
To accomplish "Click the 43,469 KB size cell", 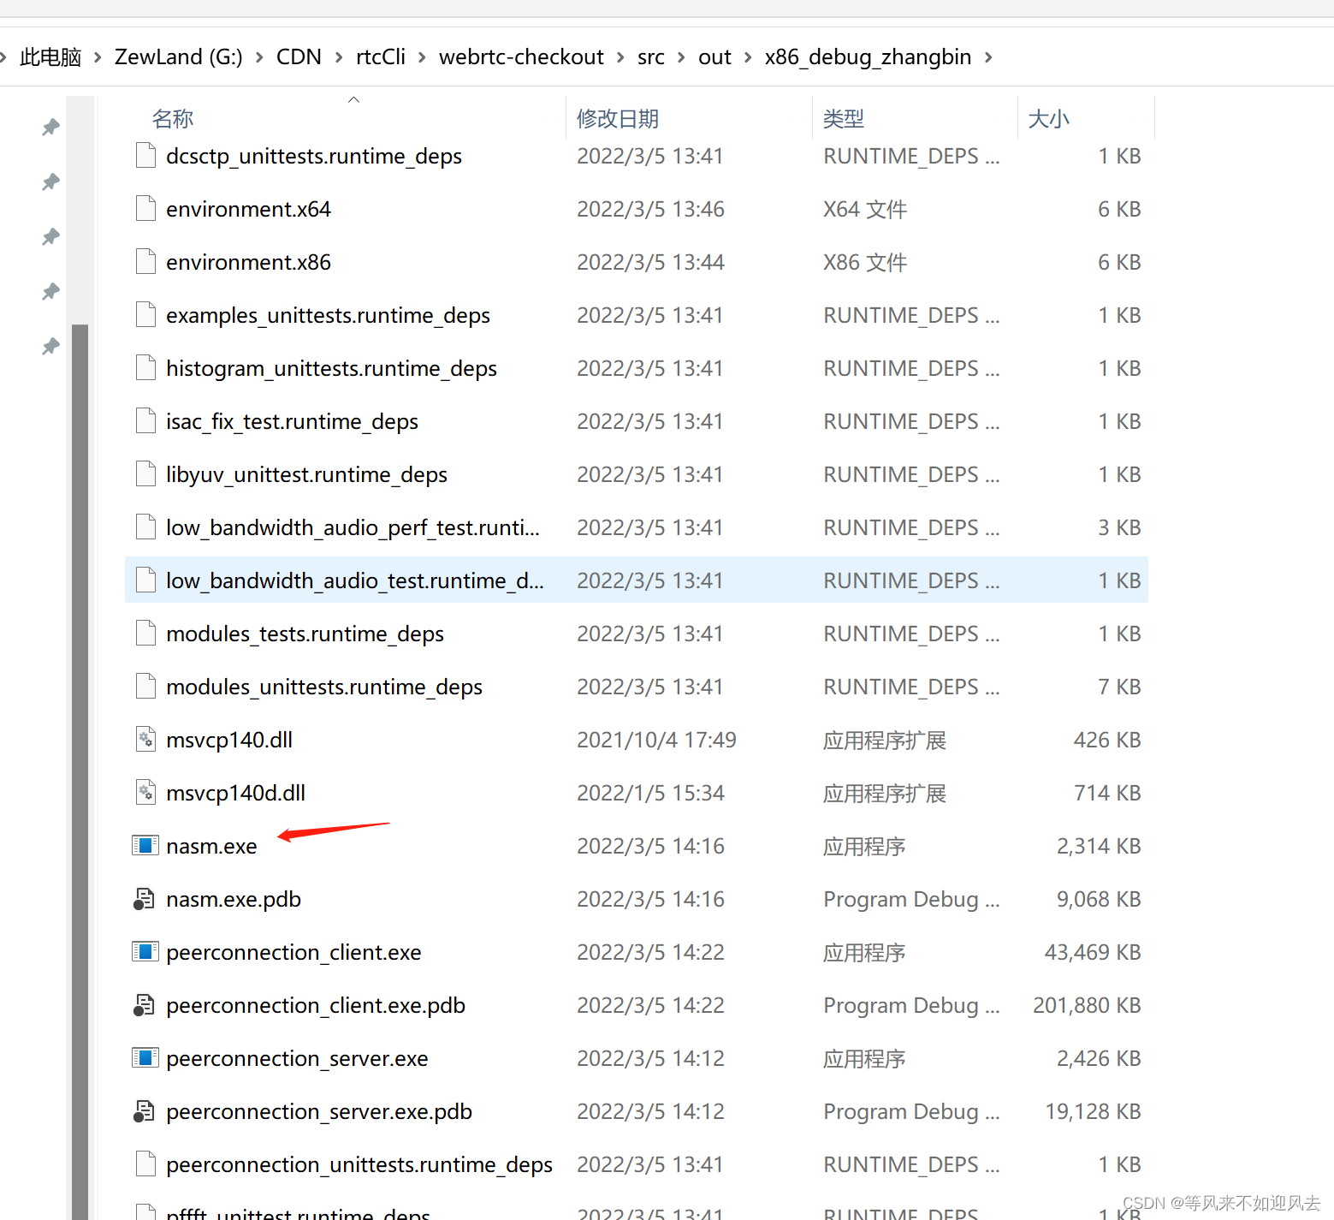I will pyautogui.click(x=1093, y=952).
